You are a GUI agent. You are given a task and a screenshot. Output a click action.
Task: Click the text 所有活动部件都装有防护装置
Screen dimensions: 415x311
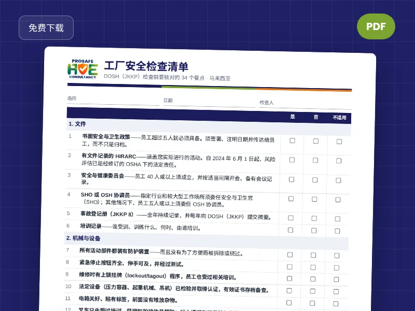click(x=114, y=251)
